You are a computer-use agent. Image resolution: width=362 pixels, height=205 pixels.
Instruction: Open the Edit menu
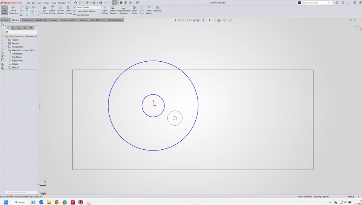(34, 3)
